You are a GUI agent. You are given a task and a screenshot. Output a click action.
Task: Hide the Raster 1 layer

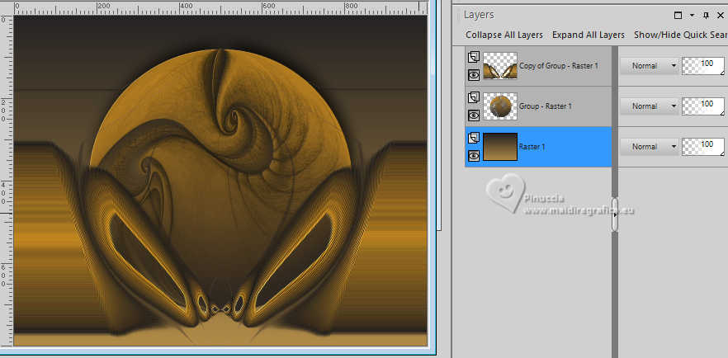[474, 155]
